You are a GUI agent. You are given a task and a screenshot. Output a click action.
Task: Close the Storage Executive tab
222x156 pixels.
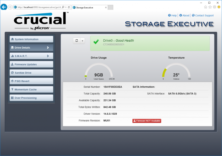click(106, 7)
